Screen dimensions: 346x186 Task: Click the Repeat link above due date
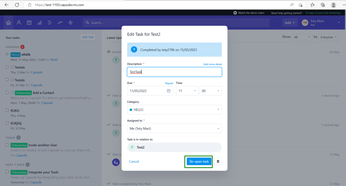(x=169, y=83)
